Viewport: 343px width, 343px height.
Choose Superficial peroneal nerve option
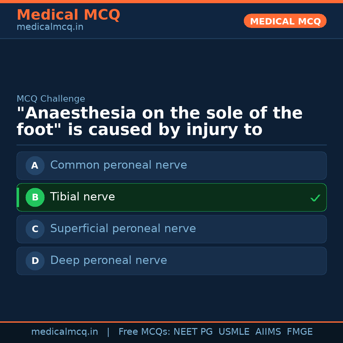123,229
